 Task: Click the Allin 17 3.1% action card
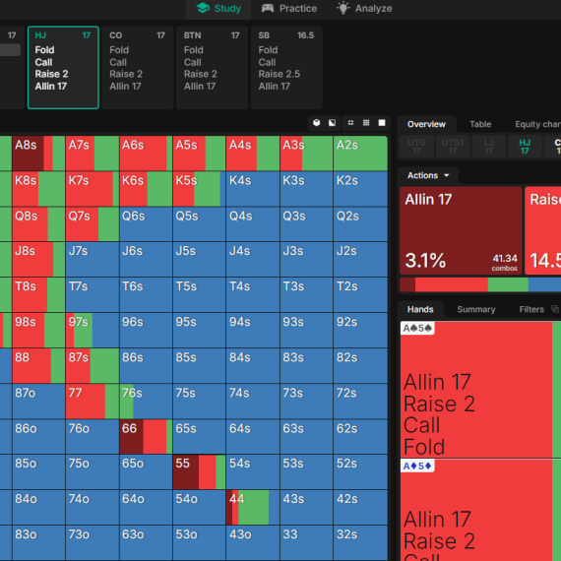click(x=461, y=230)
